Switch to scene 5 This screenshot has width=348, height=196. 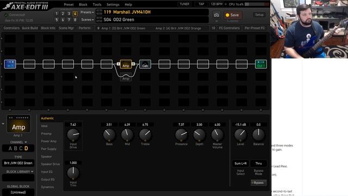57,20
